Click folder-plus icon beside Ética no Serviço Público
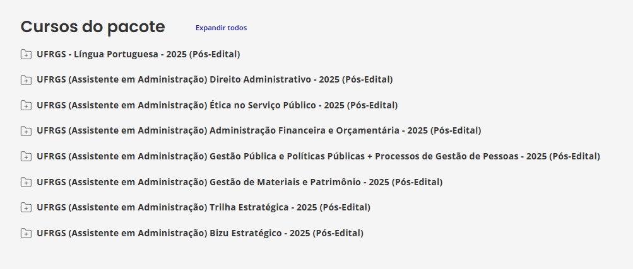The width and height of the screenshot is (633, 269). (26, 105)
